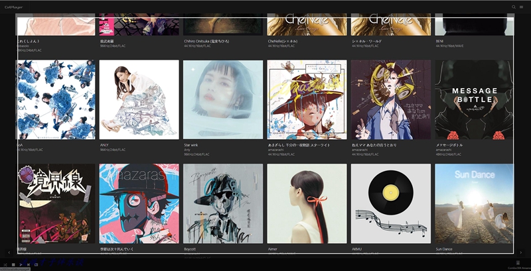This screenshot has height=271, width=531.
Task: Go to the next page with right arrow
Action: tap(521, 252)
